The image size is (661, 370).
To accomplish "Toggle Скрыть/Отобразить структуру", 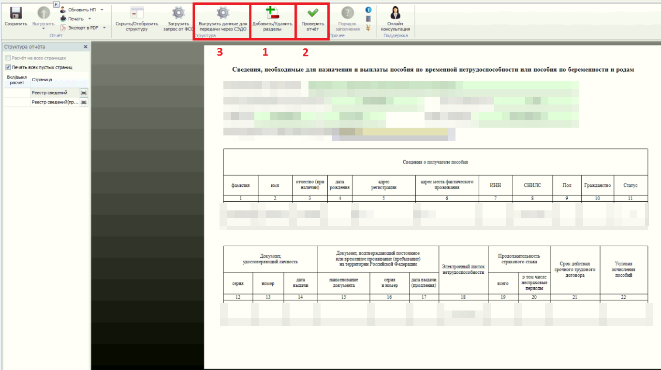I will [137, 19].
